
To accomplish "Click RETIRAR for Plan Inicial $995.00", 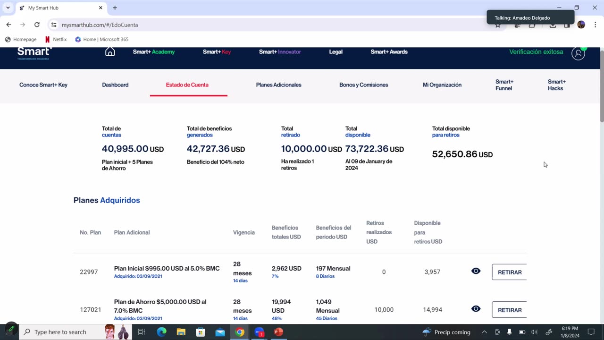I will pyautogui.click(x=509, y=272).
